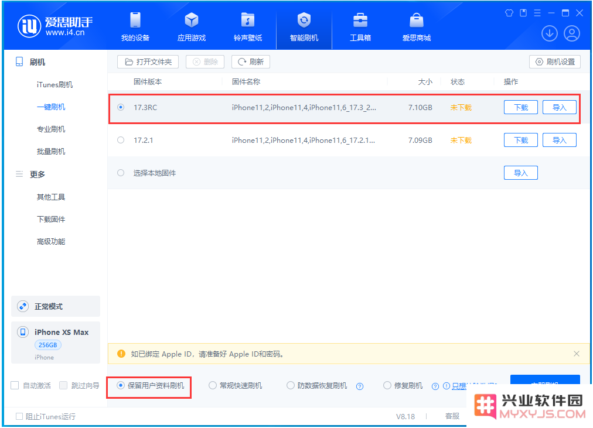The image size is (593, 428).
Task: Open 工具箱 toolbox tab
Action: click(360, 26)
